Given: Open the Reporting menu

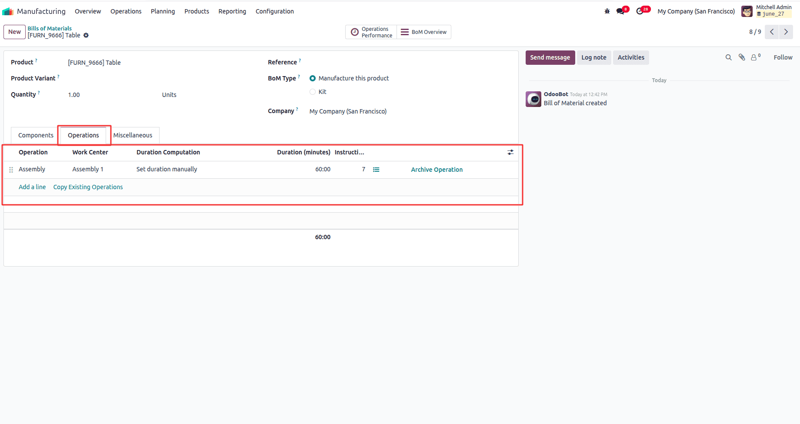Looking at the screenshot, I should pyautogui.click(x=232, y=11).
